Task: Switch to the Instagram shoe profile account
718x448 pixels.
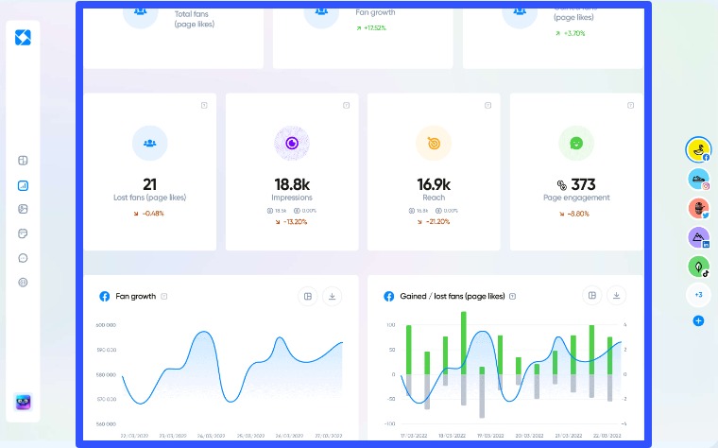Action: (698, 180)
